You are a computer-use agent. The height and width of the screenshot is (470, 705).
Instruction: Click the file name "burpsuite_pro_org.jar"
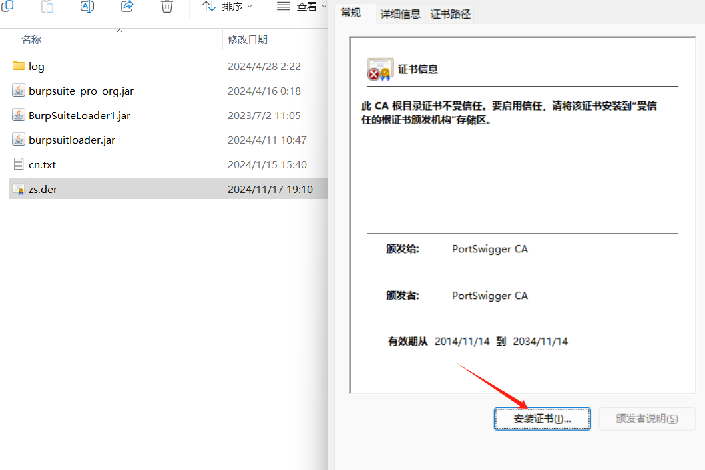81,91
